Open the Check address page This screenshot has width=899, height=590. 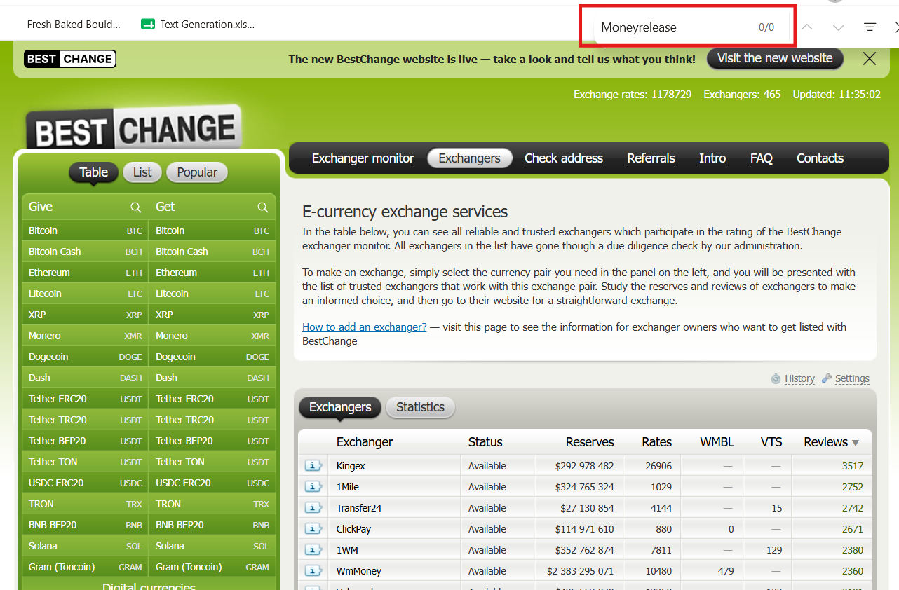point(564,158)
